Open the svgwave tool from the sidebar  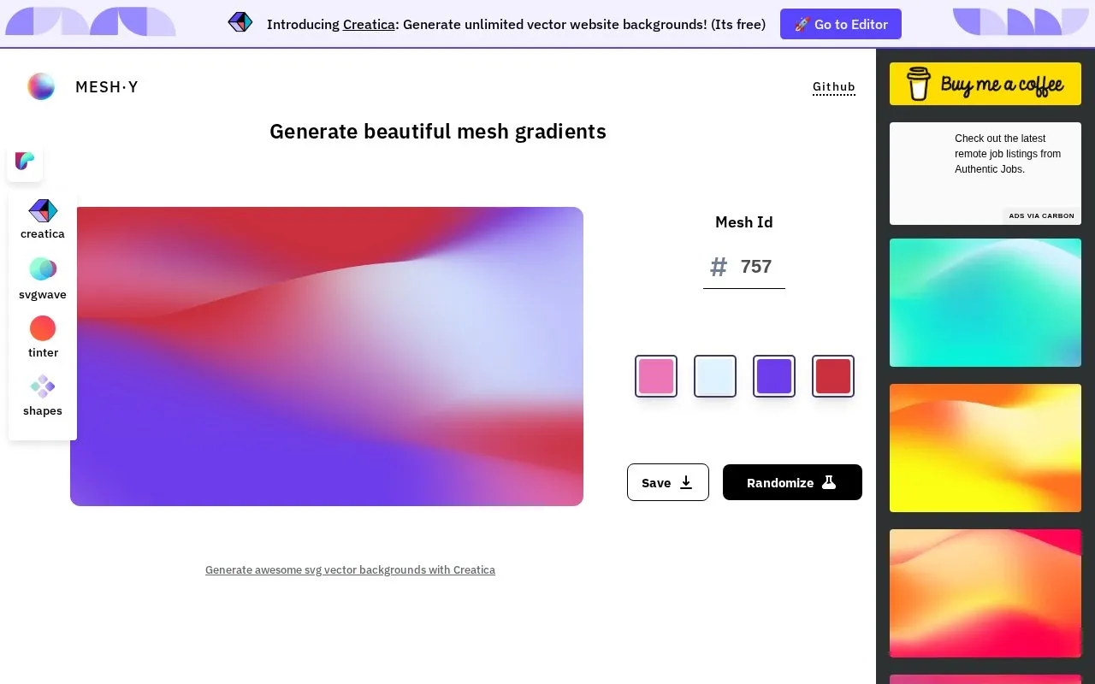[x=43, y=279]
